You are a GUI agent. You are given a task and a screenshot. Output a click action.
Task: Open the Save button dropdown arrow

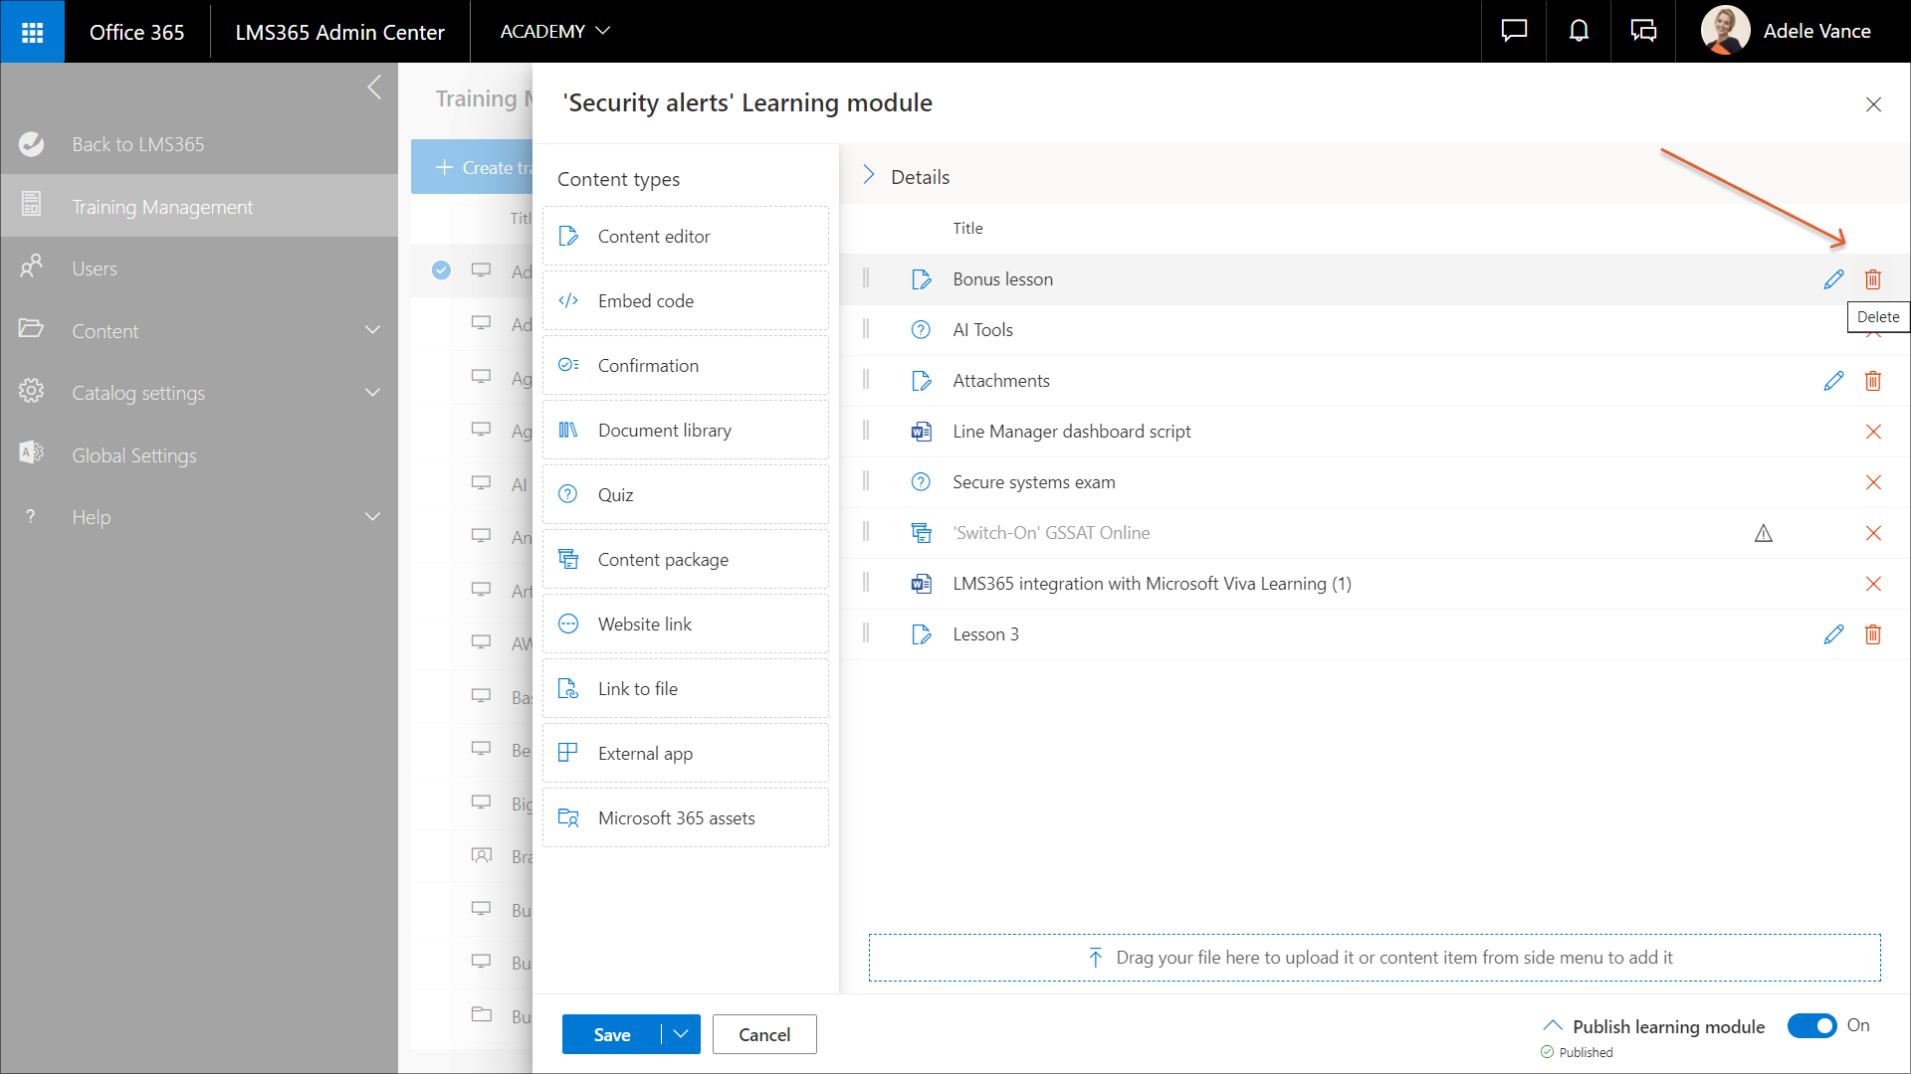(x=681, y=1034)
